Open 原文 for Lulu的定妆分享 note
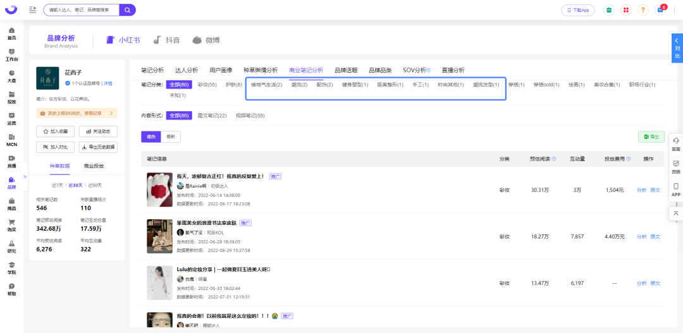 point(655,283)
